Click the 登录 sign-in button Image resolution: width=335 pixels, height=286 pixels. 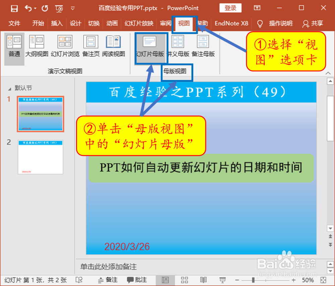(x=230, y=8)
